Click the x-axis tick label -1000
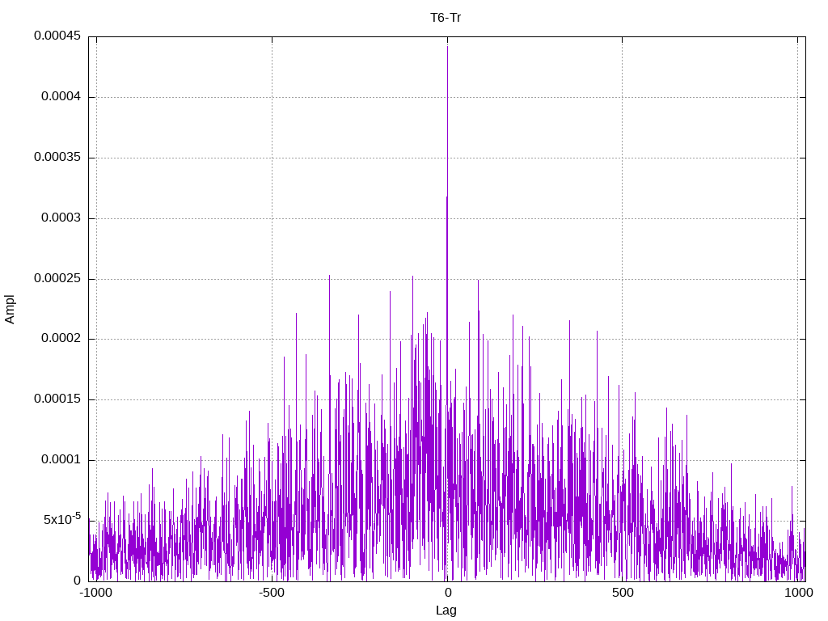 95,593
